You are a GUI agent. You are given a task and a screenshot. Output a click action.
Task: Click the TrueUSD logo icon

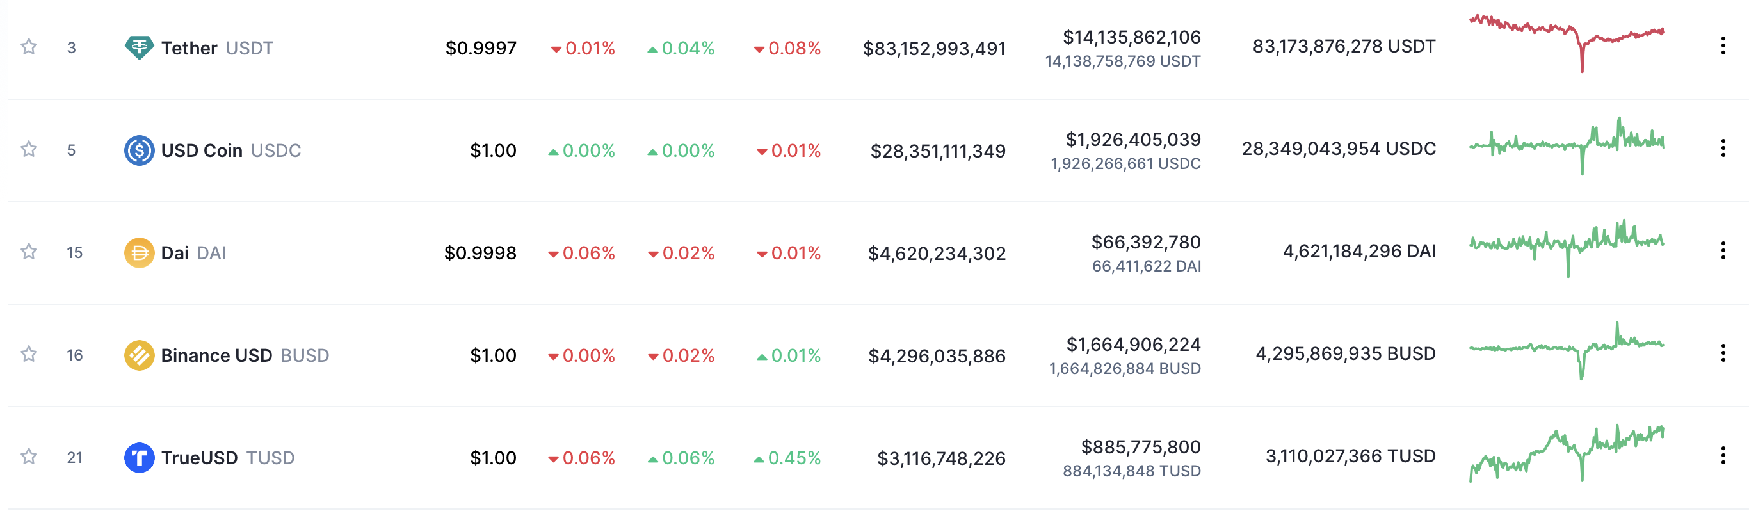point(139,457)
